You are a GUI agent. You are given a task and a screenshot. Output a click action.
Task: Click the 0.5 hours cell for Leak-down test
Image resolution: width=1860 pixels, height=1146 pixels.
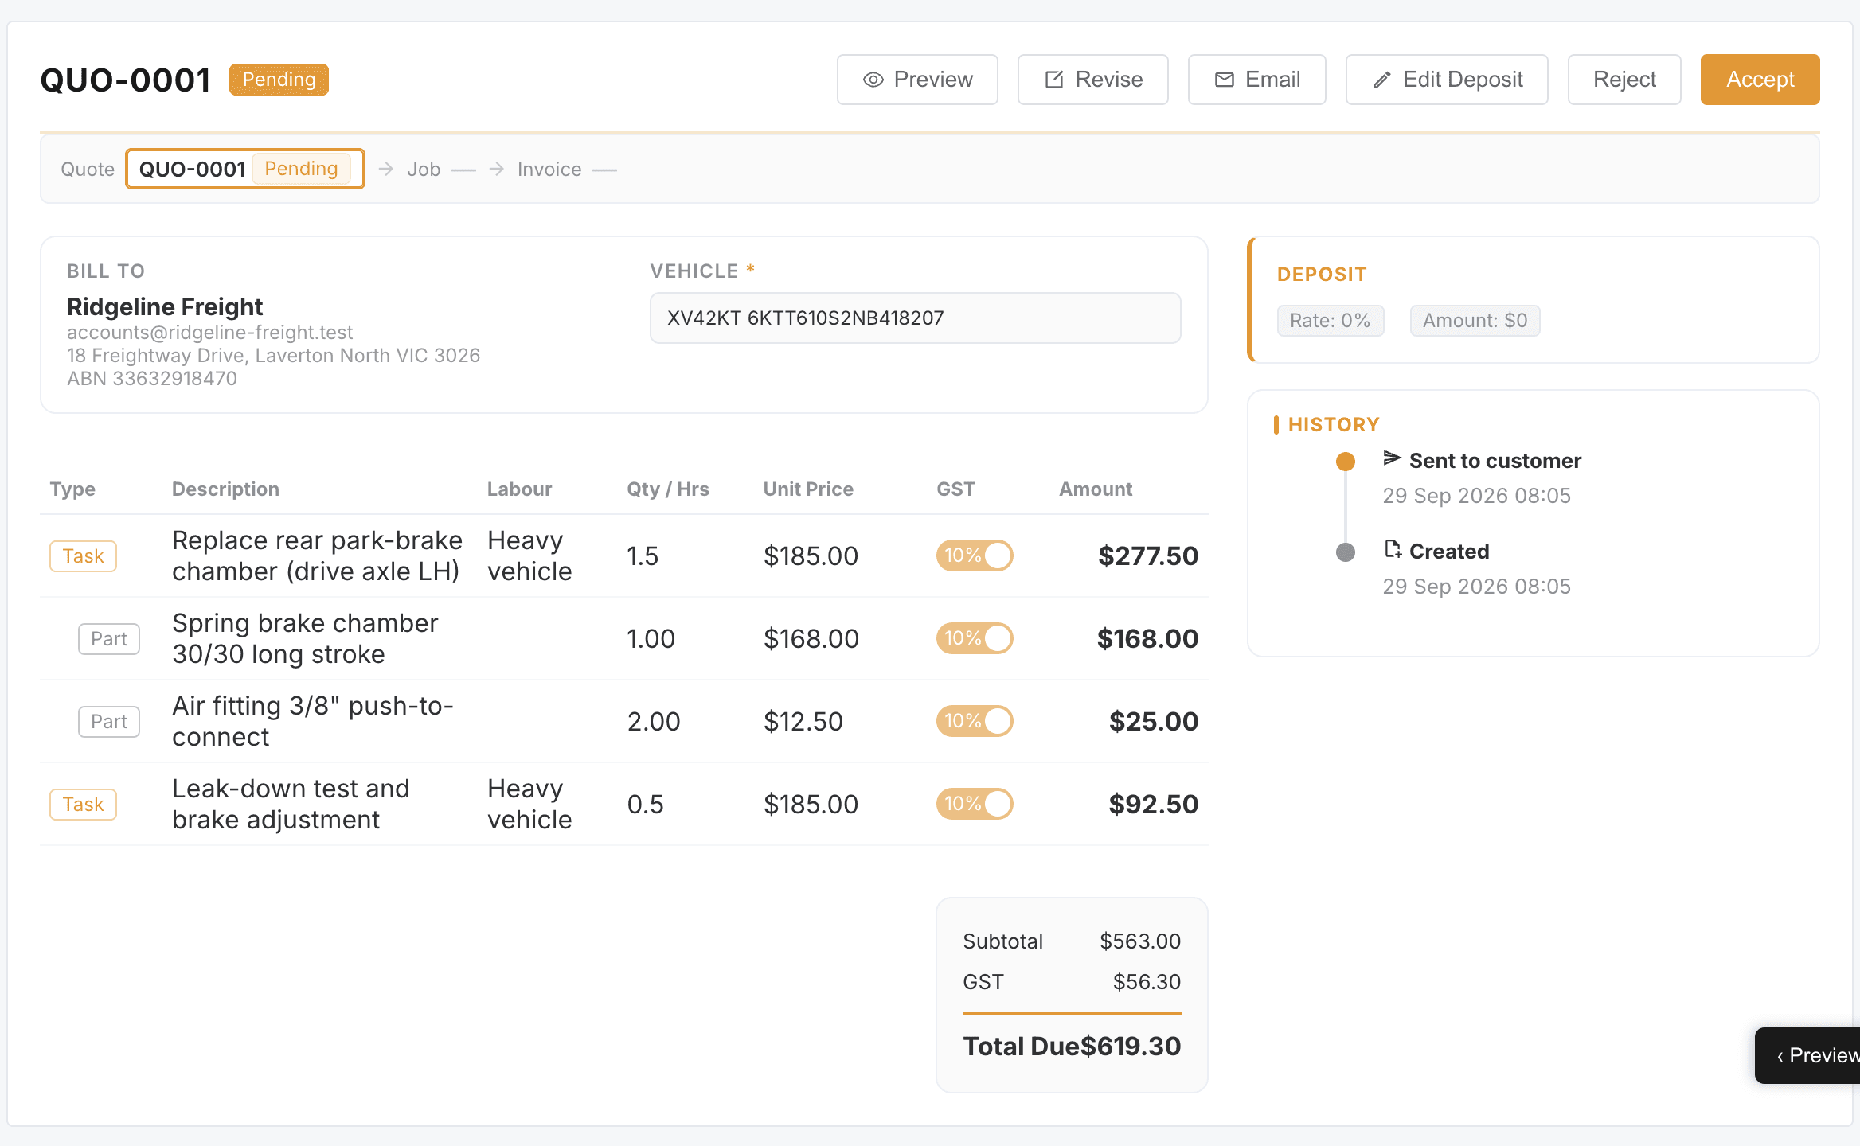645,804
